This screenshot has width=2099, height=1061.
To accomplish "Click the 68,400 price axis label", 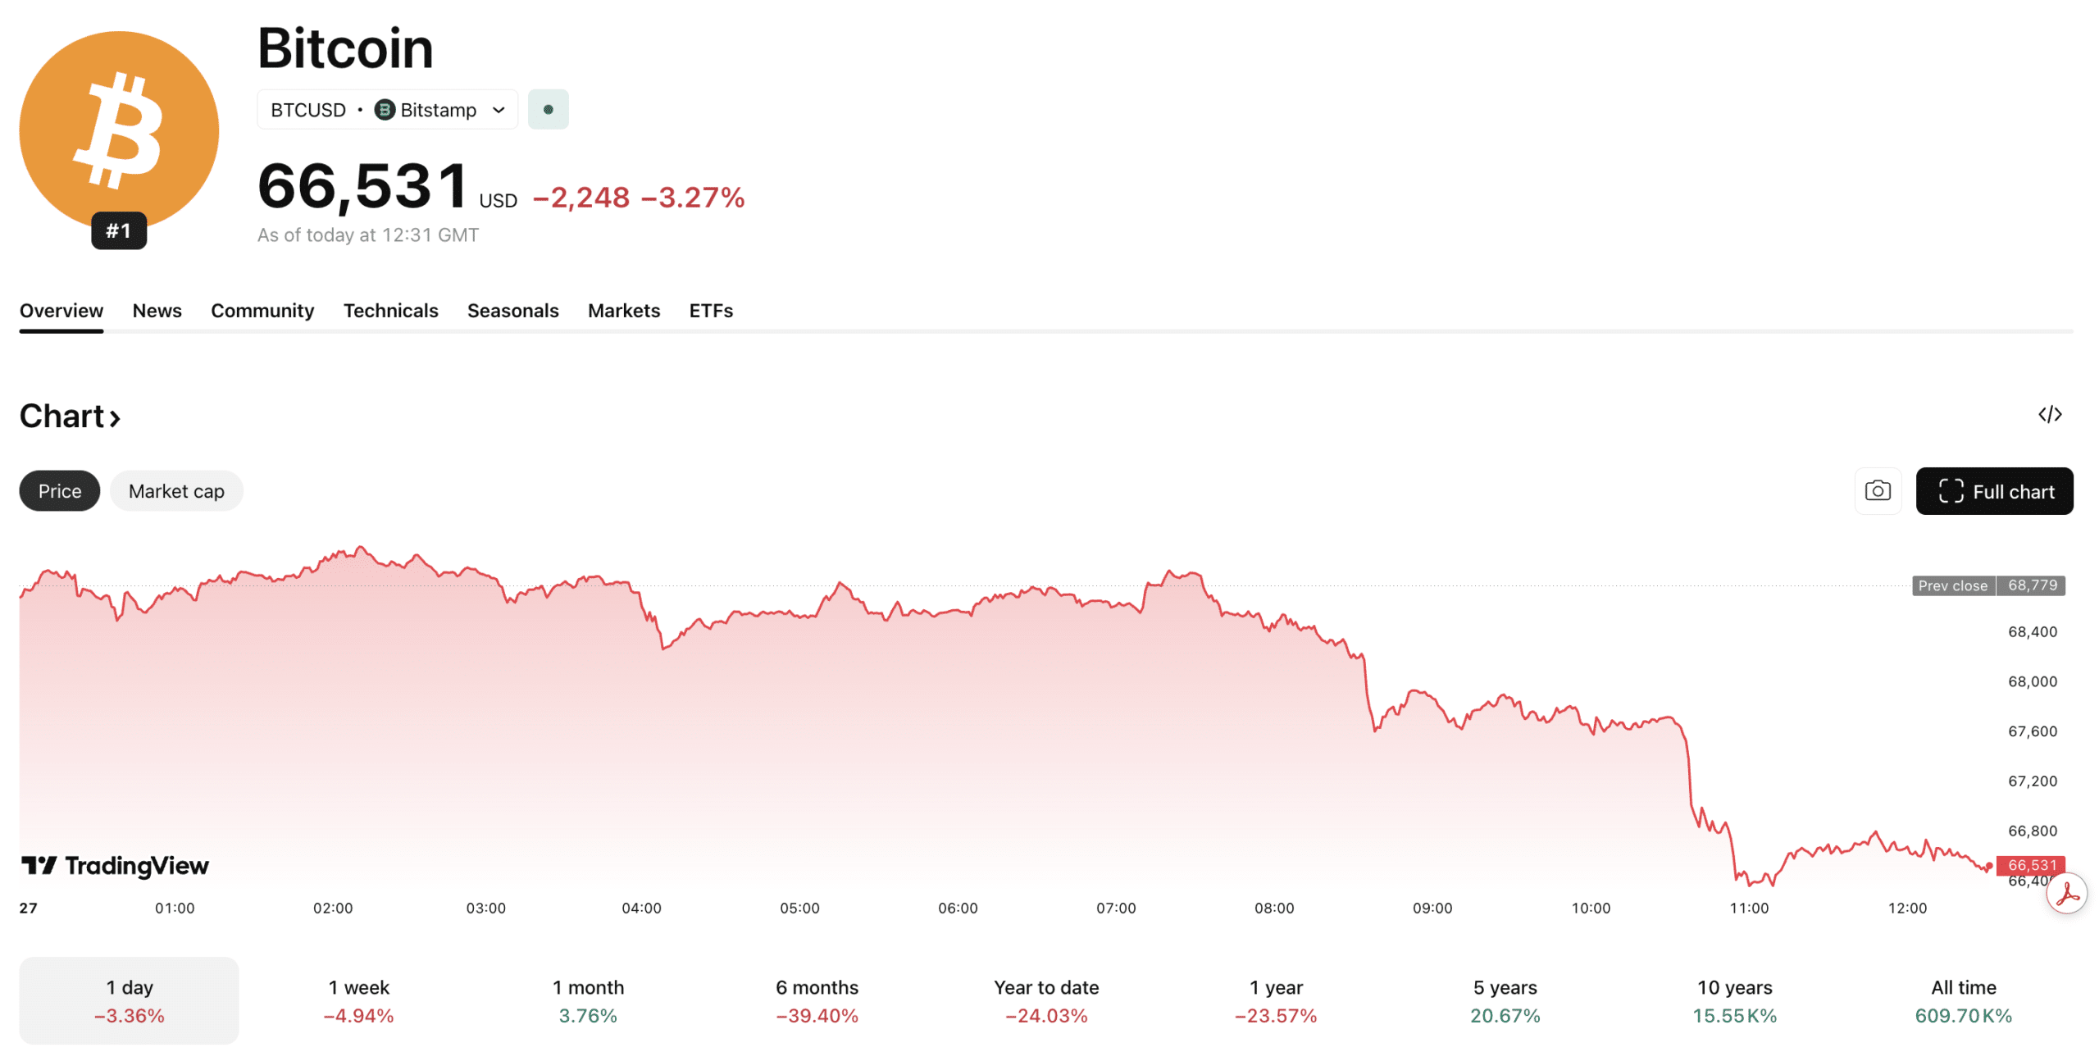I will (2032, 631).
